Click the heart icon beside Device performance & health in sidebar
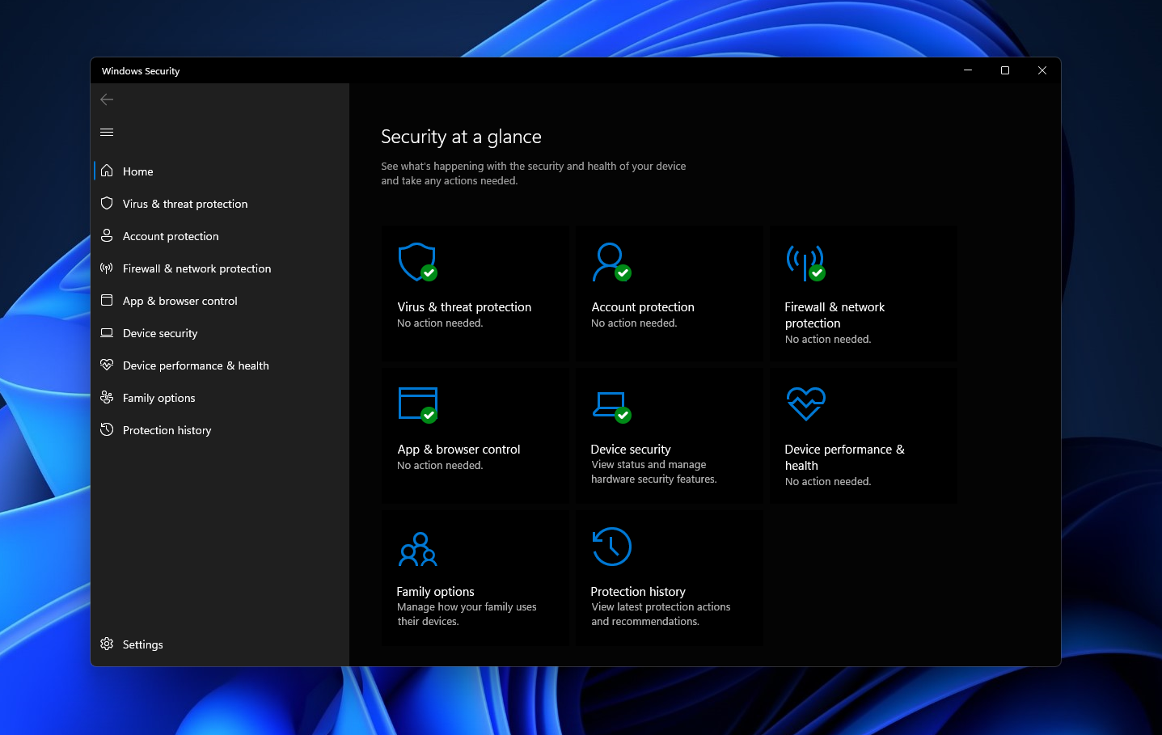 (x=107, y=365)
